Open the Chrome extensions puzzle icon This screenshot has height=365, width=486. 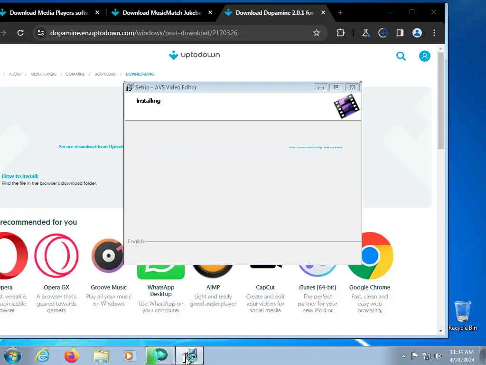click(x=340, y=33)
